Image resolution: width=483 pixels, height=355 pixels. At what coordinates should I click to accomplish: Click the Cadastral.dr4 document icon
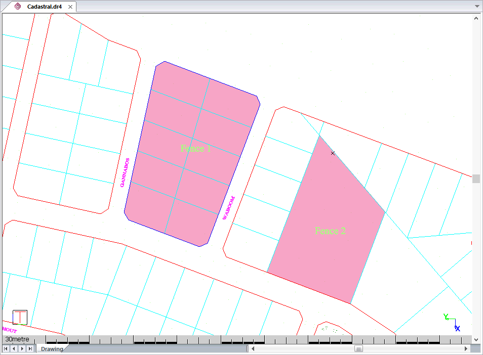[x=18, y=7]
